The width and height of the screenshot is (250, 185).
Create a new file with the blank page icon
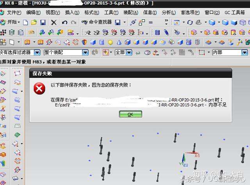[x=25, y=22]
